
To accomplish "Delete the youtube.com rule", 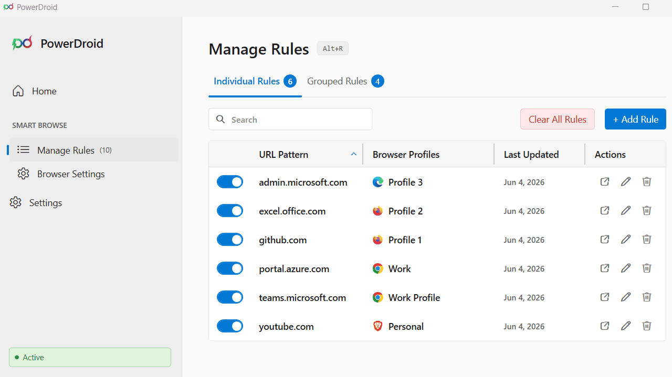I will [x=647, y=326].
